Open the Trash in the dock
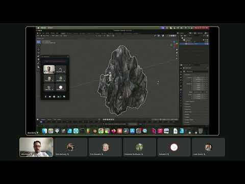Screen dimensions: 245x184 (x=201, y=131)
